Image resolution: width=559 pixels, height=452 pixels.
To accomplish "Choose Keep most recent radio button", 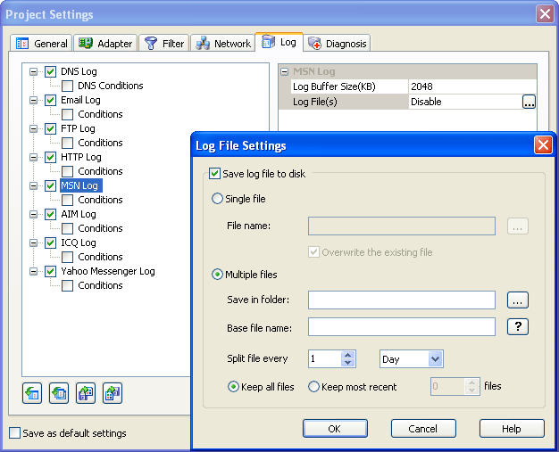I will click(x=314, y=387).
